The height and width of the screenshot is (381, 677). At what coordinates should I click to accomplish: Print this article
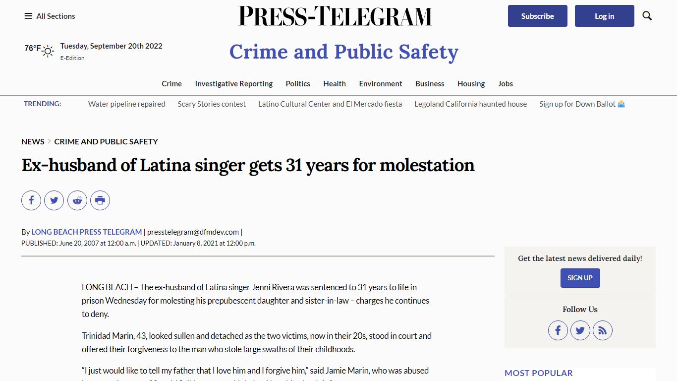point(100,200)
